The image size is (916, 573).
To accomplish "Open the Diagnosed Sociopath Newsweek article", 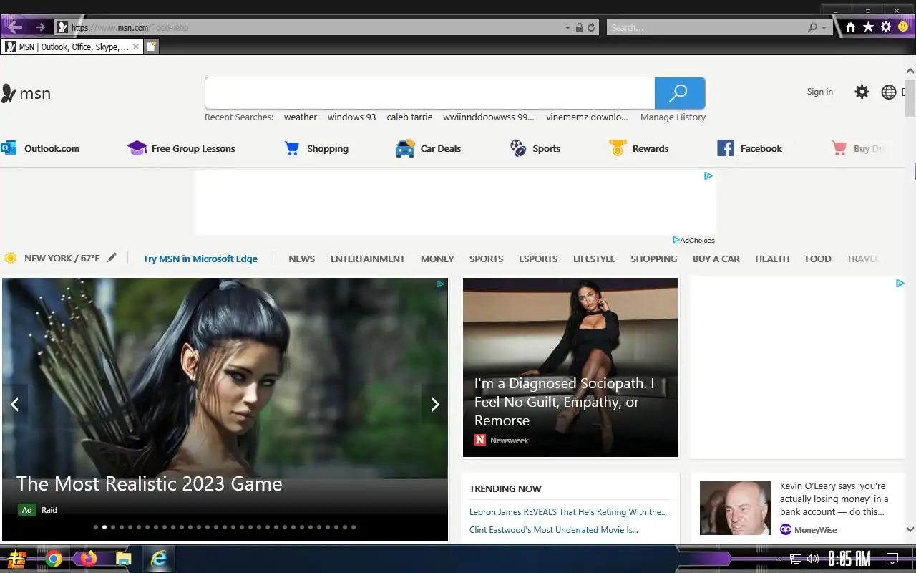I will [570, 367].
